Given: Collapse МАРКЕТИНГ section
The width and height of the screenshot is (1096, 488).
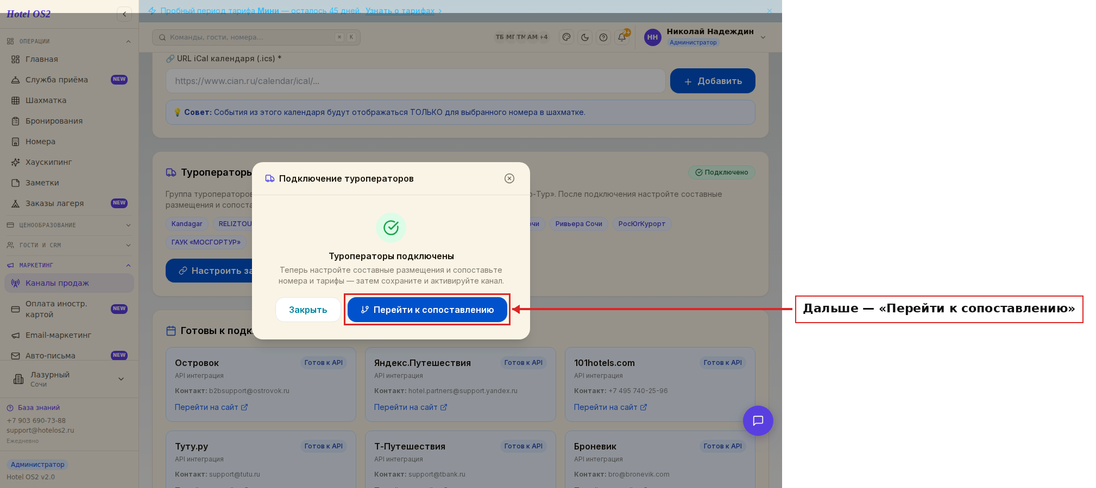Looking at the screenshot, I should coord(69,265).
